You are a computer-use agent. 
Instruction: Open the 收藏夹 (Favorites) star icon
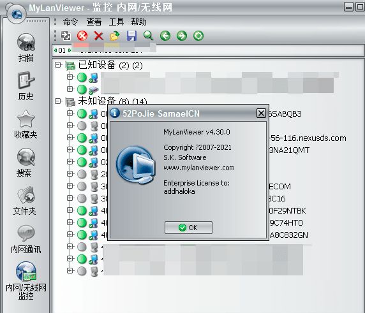tap(26, 119)
